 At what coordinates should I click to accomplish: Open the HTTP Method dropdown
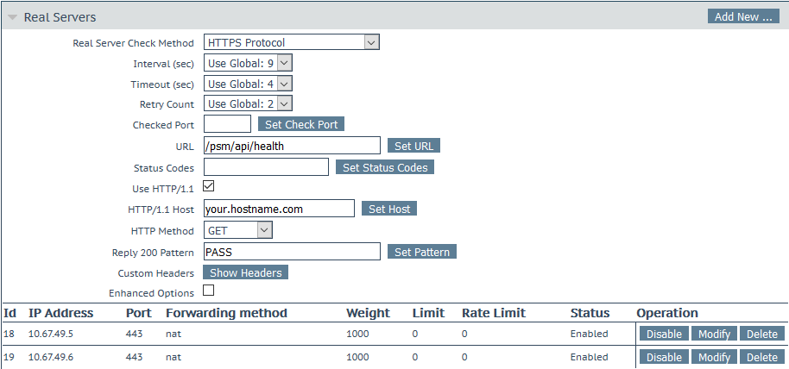click(x=238, y=231)
